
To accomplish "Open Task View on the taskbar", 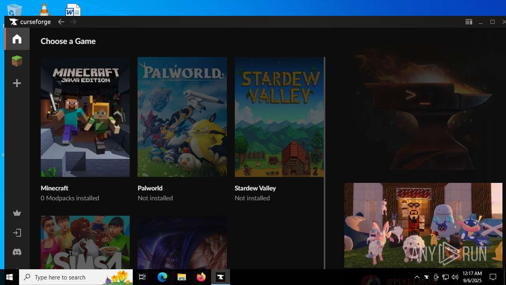I will pos(142,277).
